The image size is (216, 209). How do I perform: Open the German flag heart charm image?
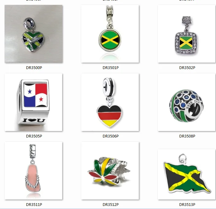coord(110,102)
